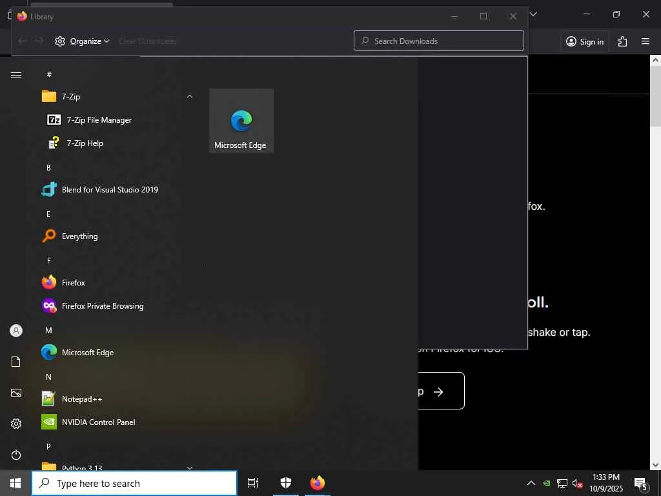Jump to letter # in app list

[x=49, y=75]
